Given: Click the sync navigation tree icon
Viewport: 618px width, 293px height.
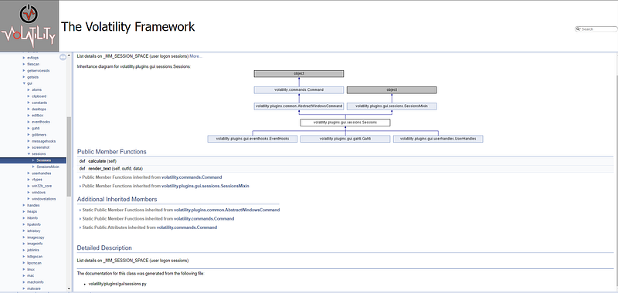Looking at the screenshot, I should pos(63,57).
